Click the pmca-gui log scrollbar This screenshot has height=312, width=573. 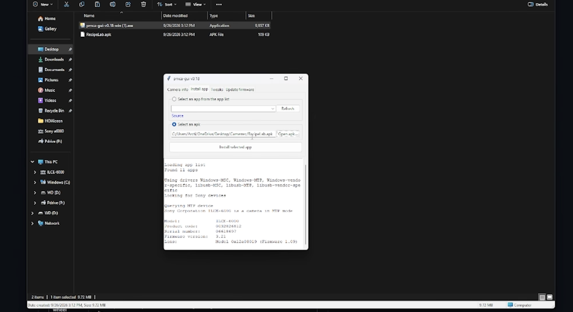click(306, 204)
